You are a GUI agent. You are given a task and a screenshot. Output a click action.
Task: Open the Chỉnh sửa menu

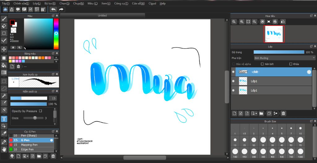(21, 3)
